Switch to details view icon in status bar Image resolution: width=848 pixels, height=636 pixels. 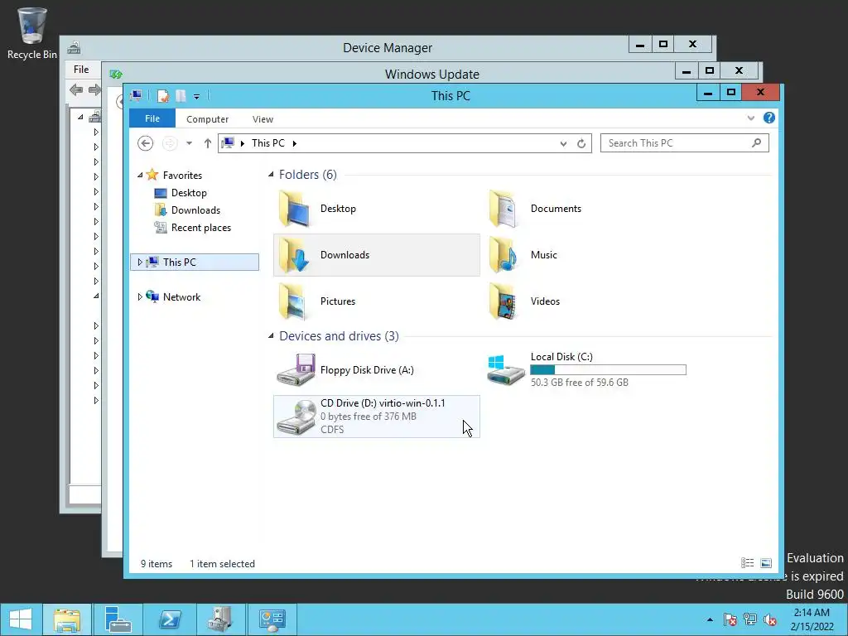coord(748,563)
